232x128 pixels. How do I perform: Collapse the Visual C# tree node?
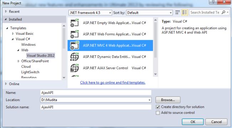tap(12, 39)
